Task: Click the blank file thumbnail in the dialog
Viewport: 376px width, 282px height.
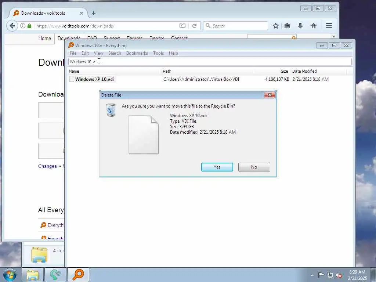Action: tap(144, 134)
